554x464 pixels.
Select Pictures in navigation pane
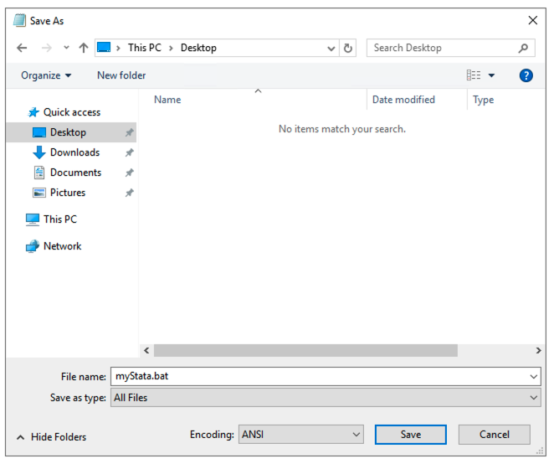pyautogui.click(x=67, y=193)
